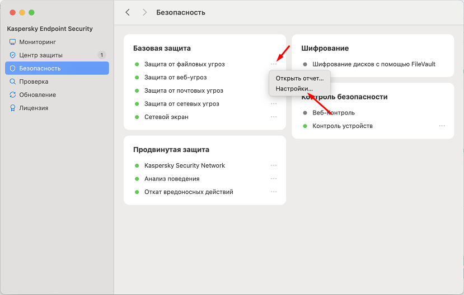Click the Обновление refresh icon
The height and width of the screenshot is (295, 464).
click(13, 95)
